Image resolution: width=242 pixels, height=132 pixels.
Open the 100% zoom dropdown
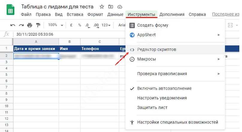55,25
